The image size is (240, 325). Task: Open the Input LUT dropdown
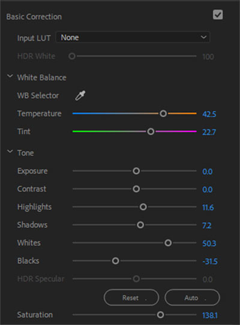(133, 38)
